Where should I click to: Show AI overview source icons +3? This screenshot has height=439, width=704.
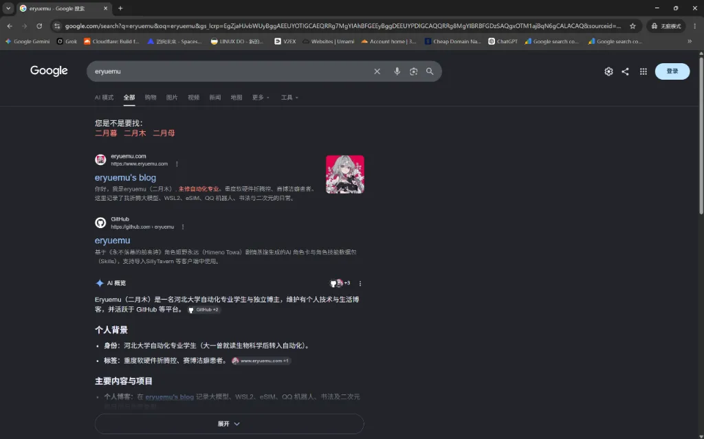point(340,283)
